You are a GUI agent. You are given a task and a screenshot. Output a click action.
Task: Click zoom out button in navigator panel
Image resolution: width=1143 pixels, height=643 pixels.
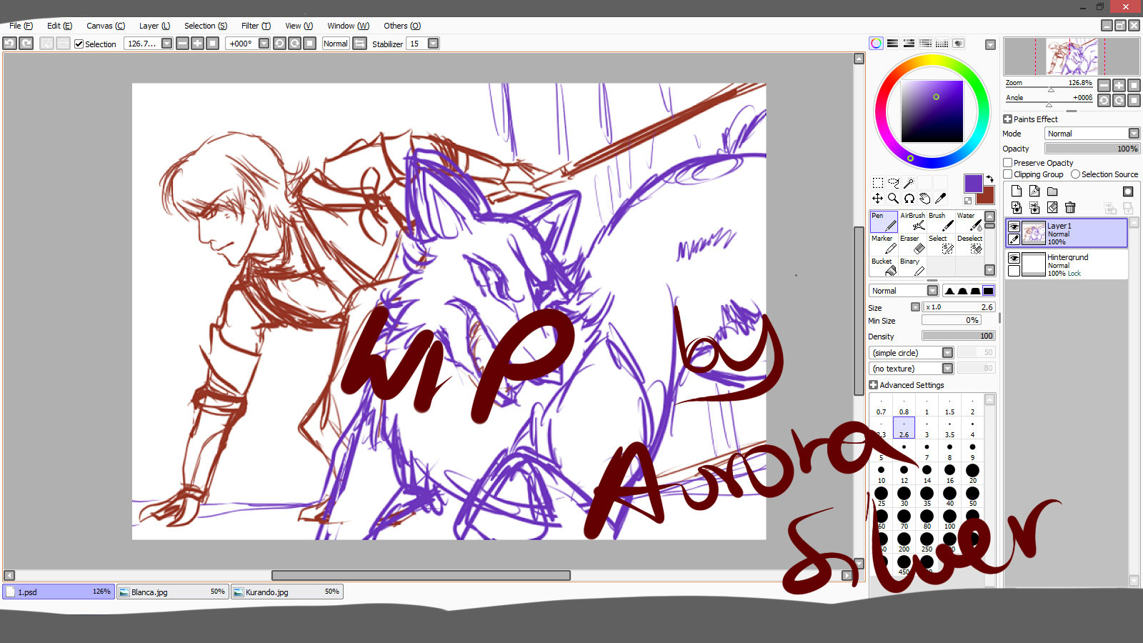coord(1104,85)
